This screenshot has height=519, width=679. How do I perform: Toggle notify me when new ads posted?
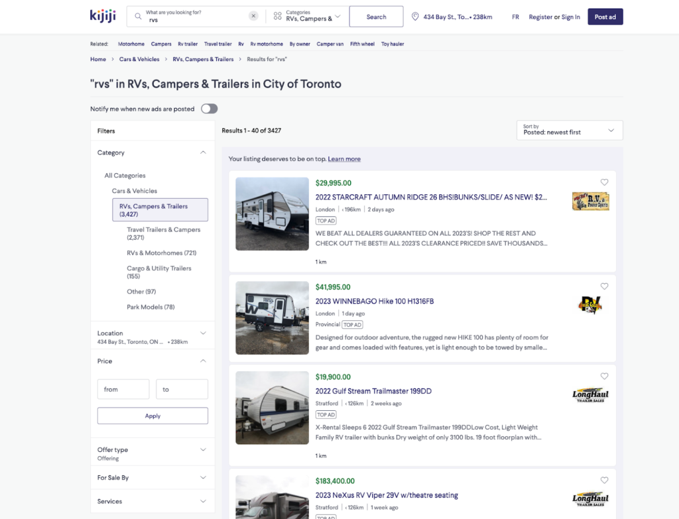click(209, 109)
